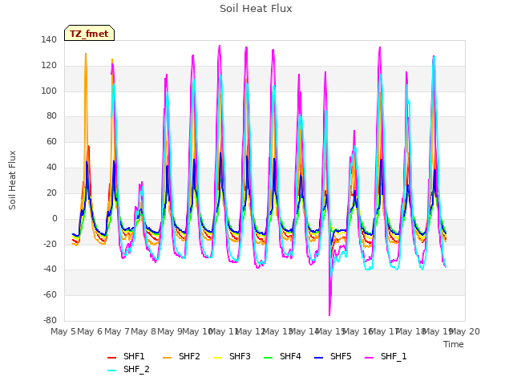
Task: Click the -80 y-axis tick label
Action: (50, 320)
